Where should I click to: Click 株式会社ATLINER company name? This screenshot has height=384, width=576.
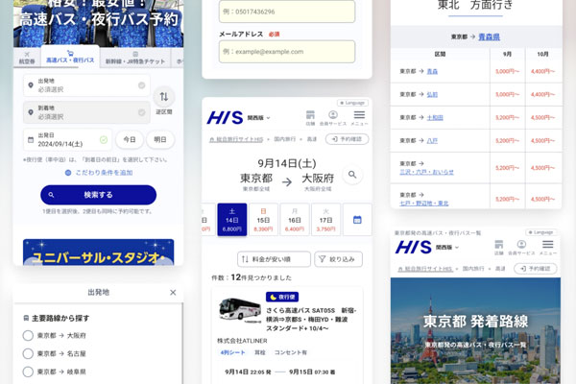coord(242,341)
